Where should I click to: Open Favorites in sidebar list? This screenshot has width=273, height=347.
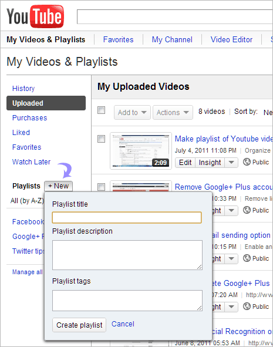pos(27,147)
